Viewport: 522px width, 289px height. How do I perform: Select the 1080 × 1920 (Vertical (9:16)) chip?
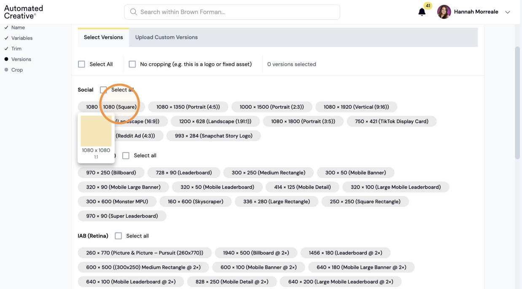(x=356, y=107)
